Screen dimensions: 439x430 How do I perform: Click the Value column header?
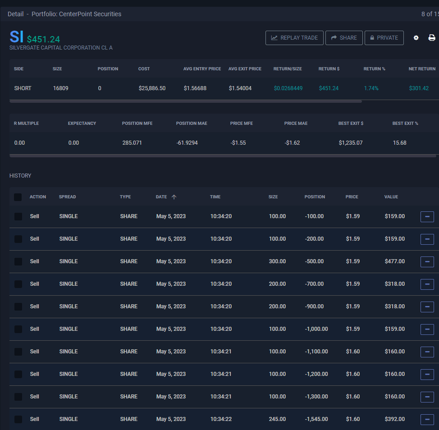point(391,197)
